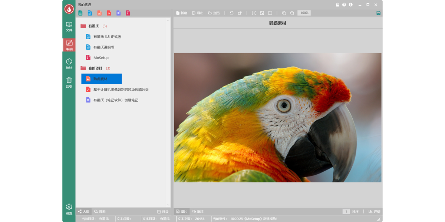
Task: Click the red PDF file type icon
Action: pos(109,13)
